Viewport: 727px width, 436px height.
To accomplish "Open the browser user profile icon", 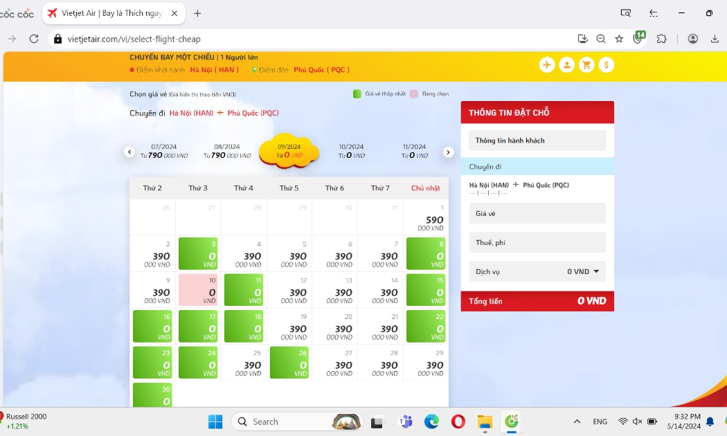I will (x=692, y=39).
